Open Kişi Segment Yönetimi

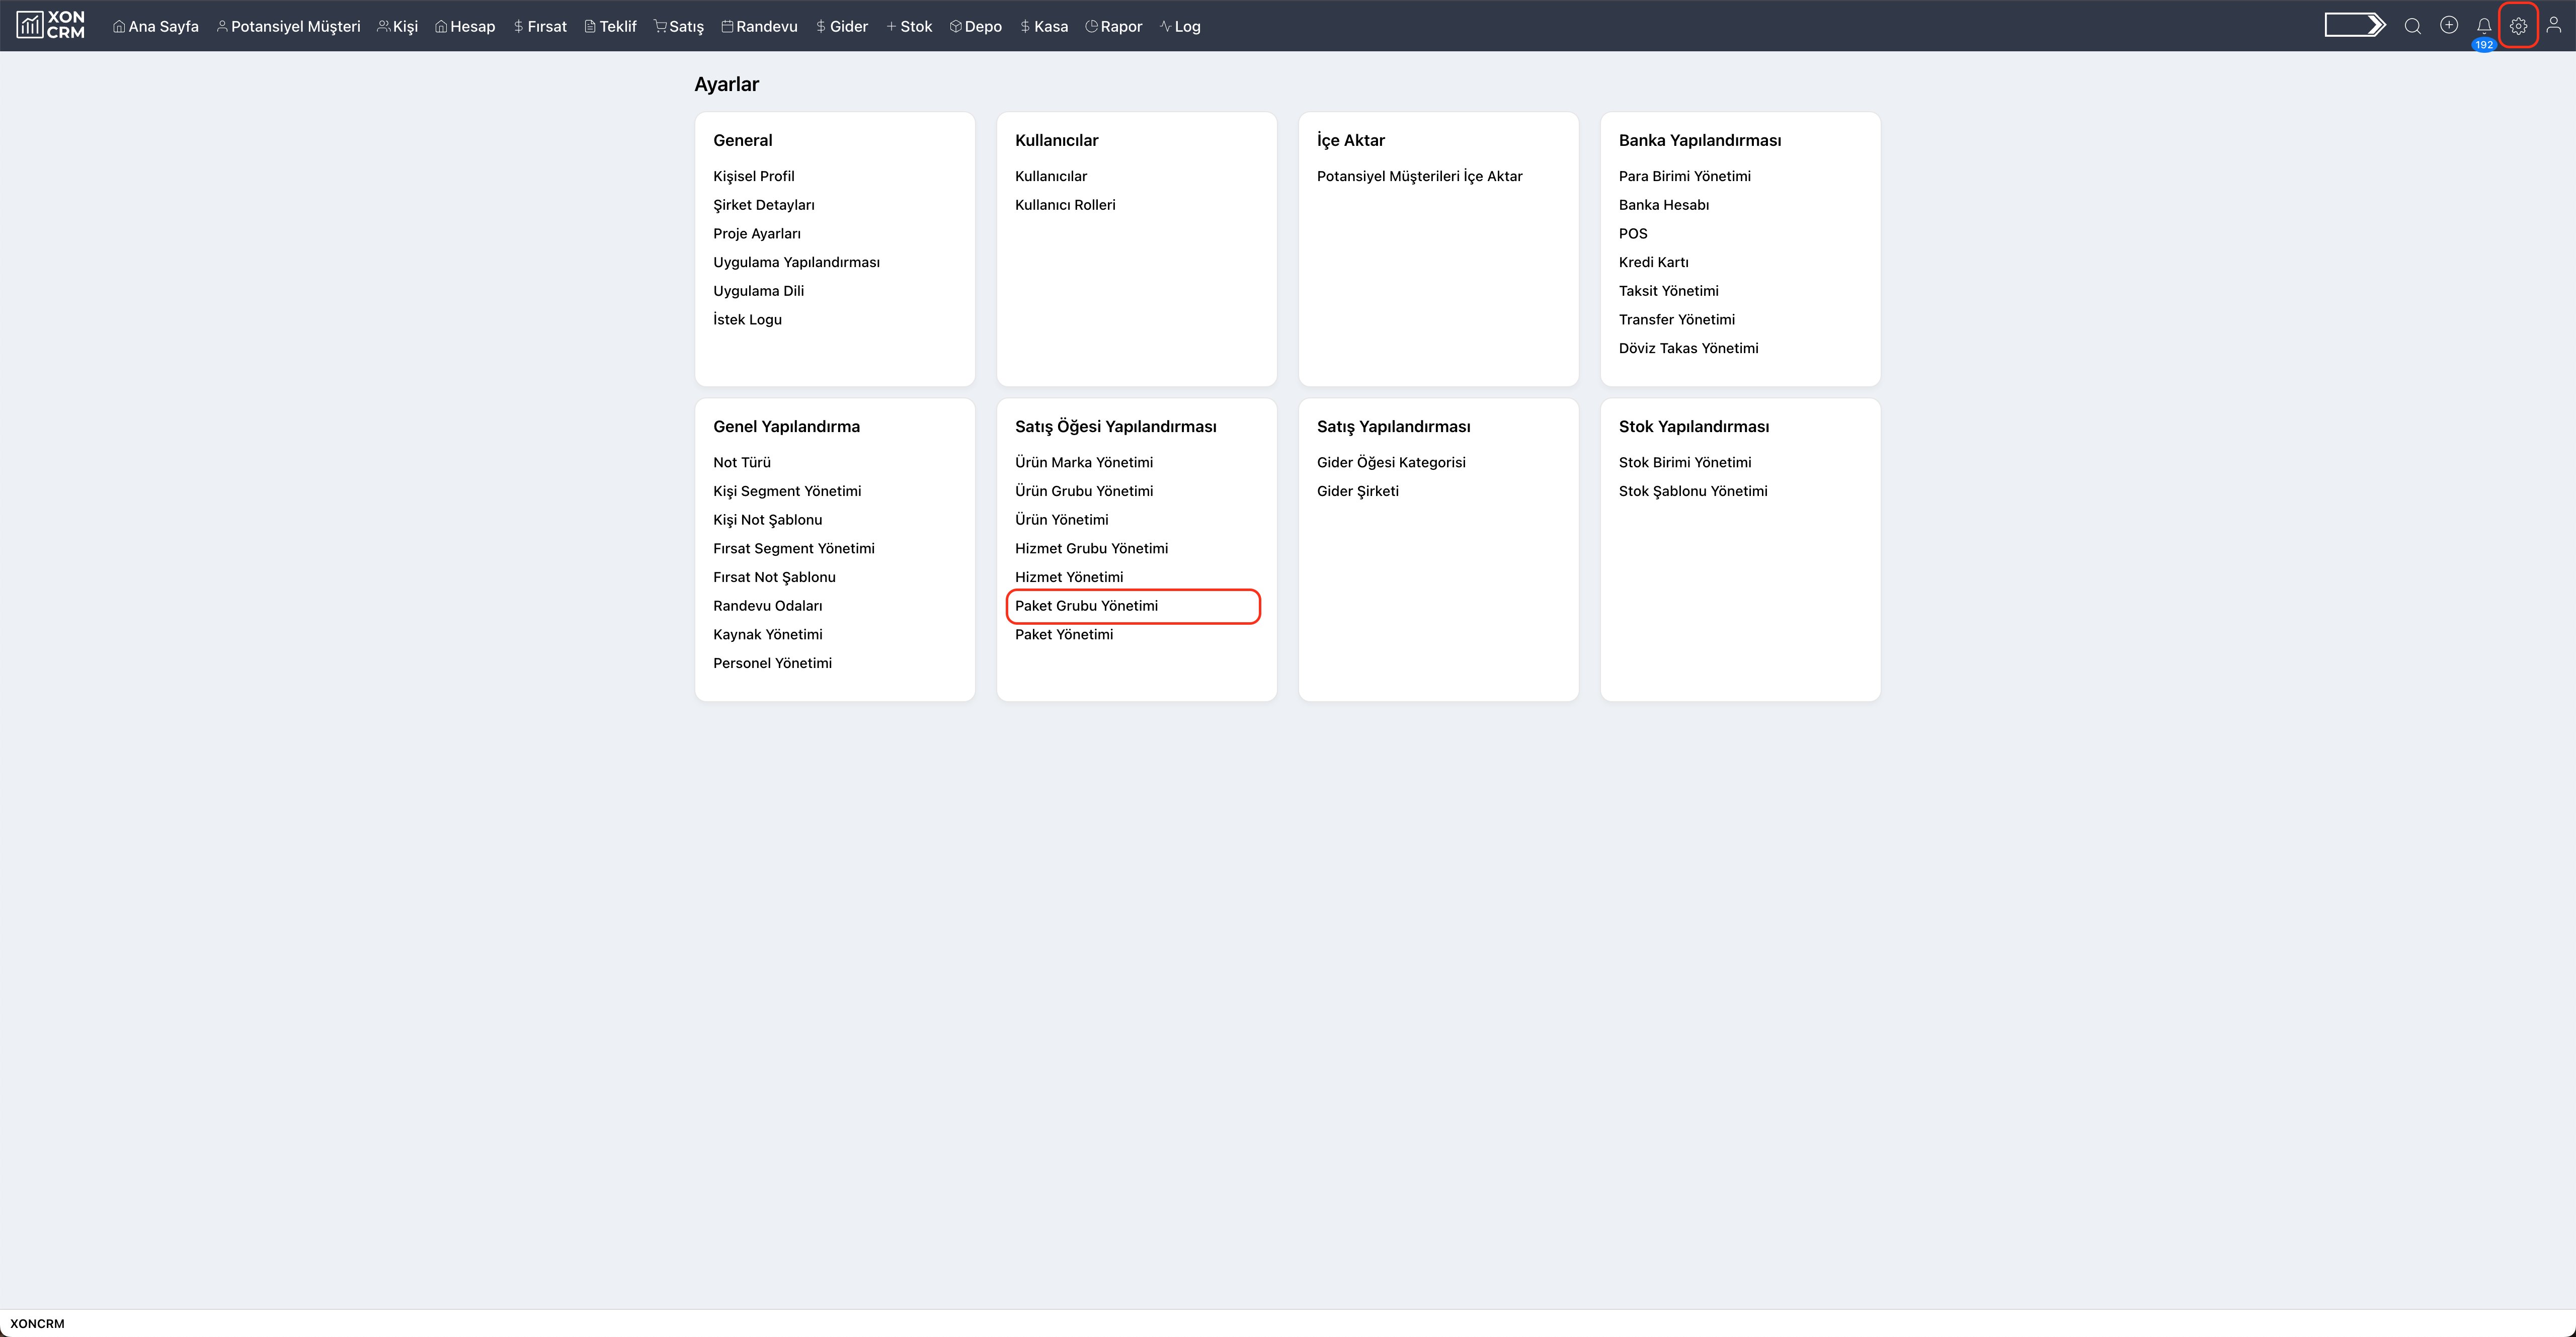pos(787,491)
